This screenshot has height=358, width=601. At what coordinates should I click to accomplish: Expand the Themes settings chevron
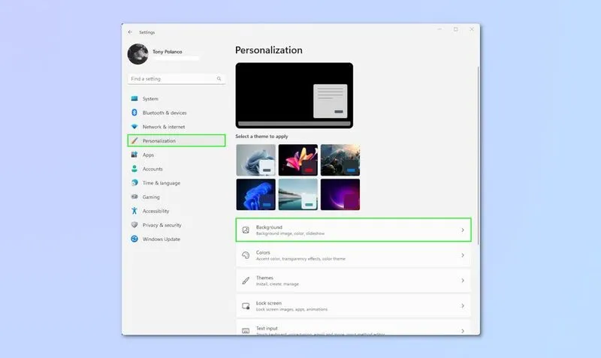[x=463, y=281]
